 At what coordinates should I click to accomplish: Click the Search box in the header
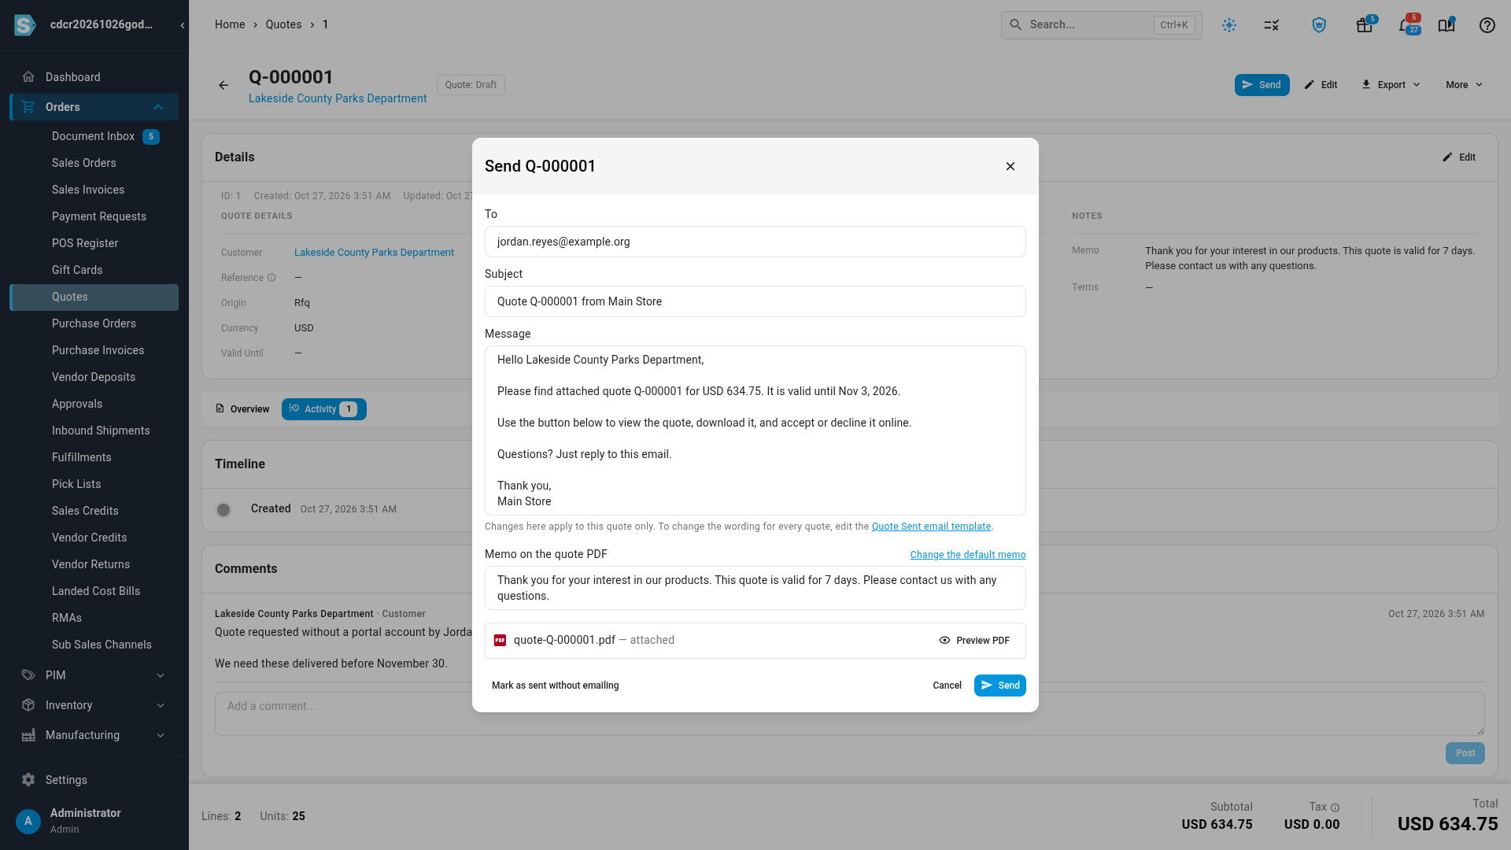(1102, 25)
